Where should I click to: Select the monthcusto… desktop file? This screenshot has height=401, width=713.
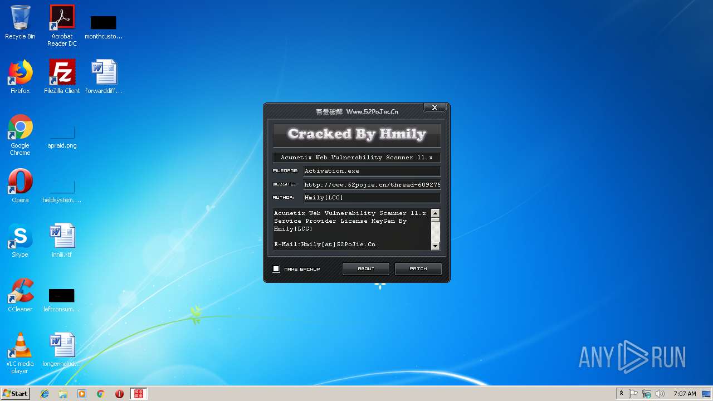point(104,26)
